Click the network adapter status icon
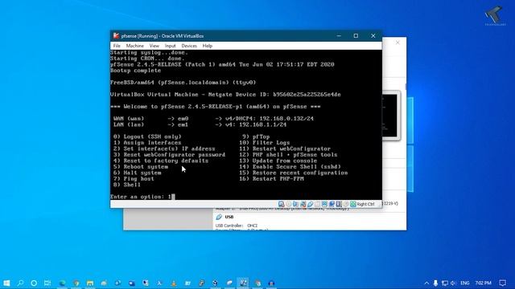The image size is (515, 289). click(303, 204)
